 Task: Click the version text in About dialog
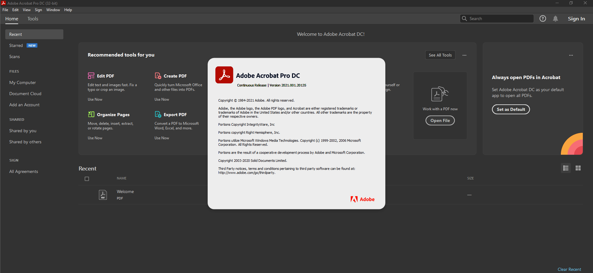point(272,85)
